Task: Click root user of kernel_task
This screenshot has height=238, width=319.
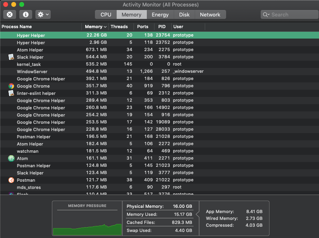Action: (177, 64)
